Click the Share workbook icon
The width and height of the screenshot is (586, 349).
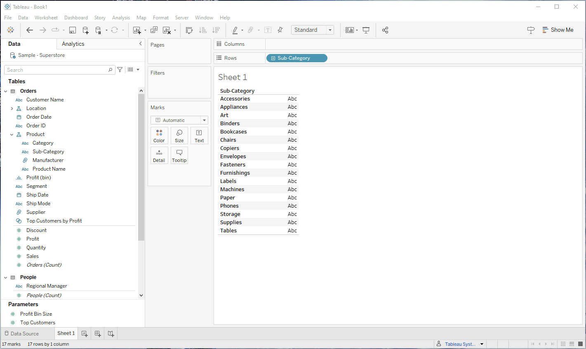click(385, 30)
